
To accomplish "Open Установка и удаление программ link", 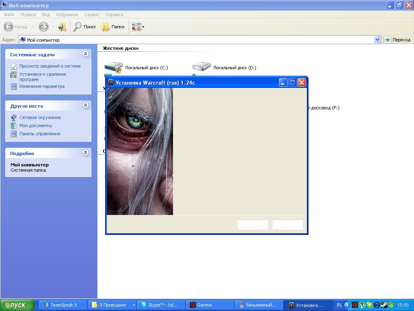I will (43, 77).
